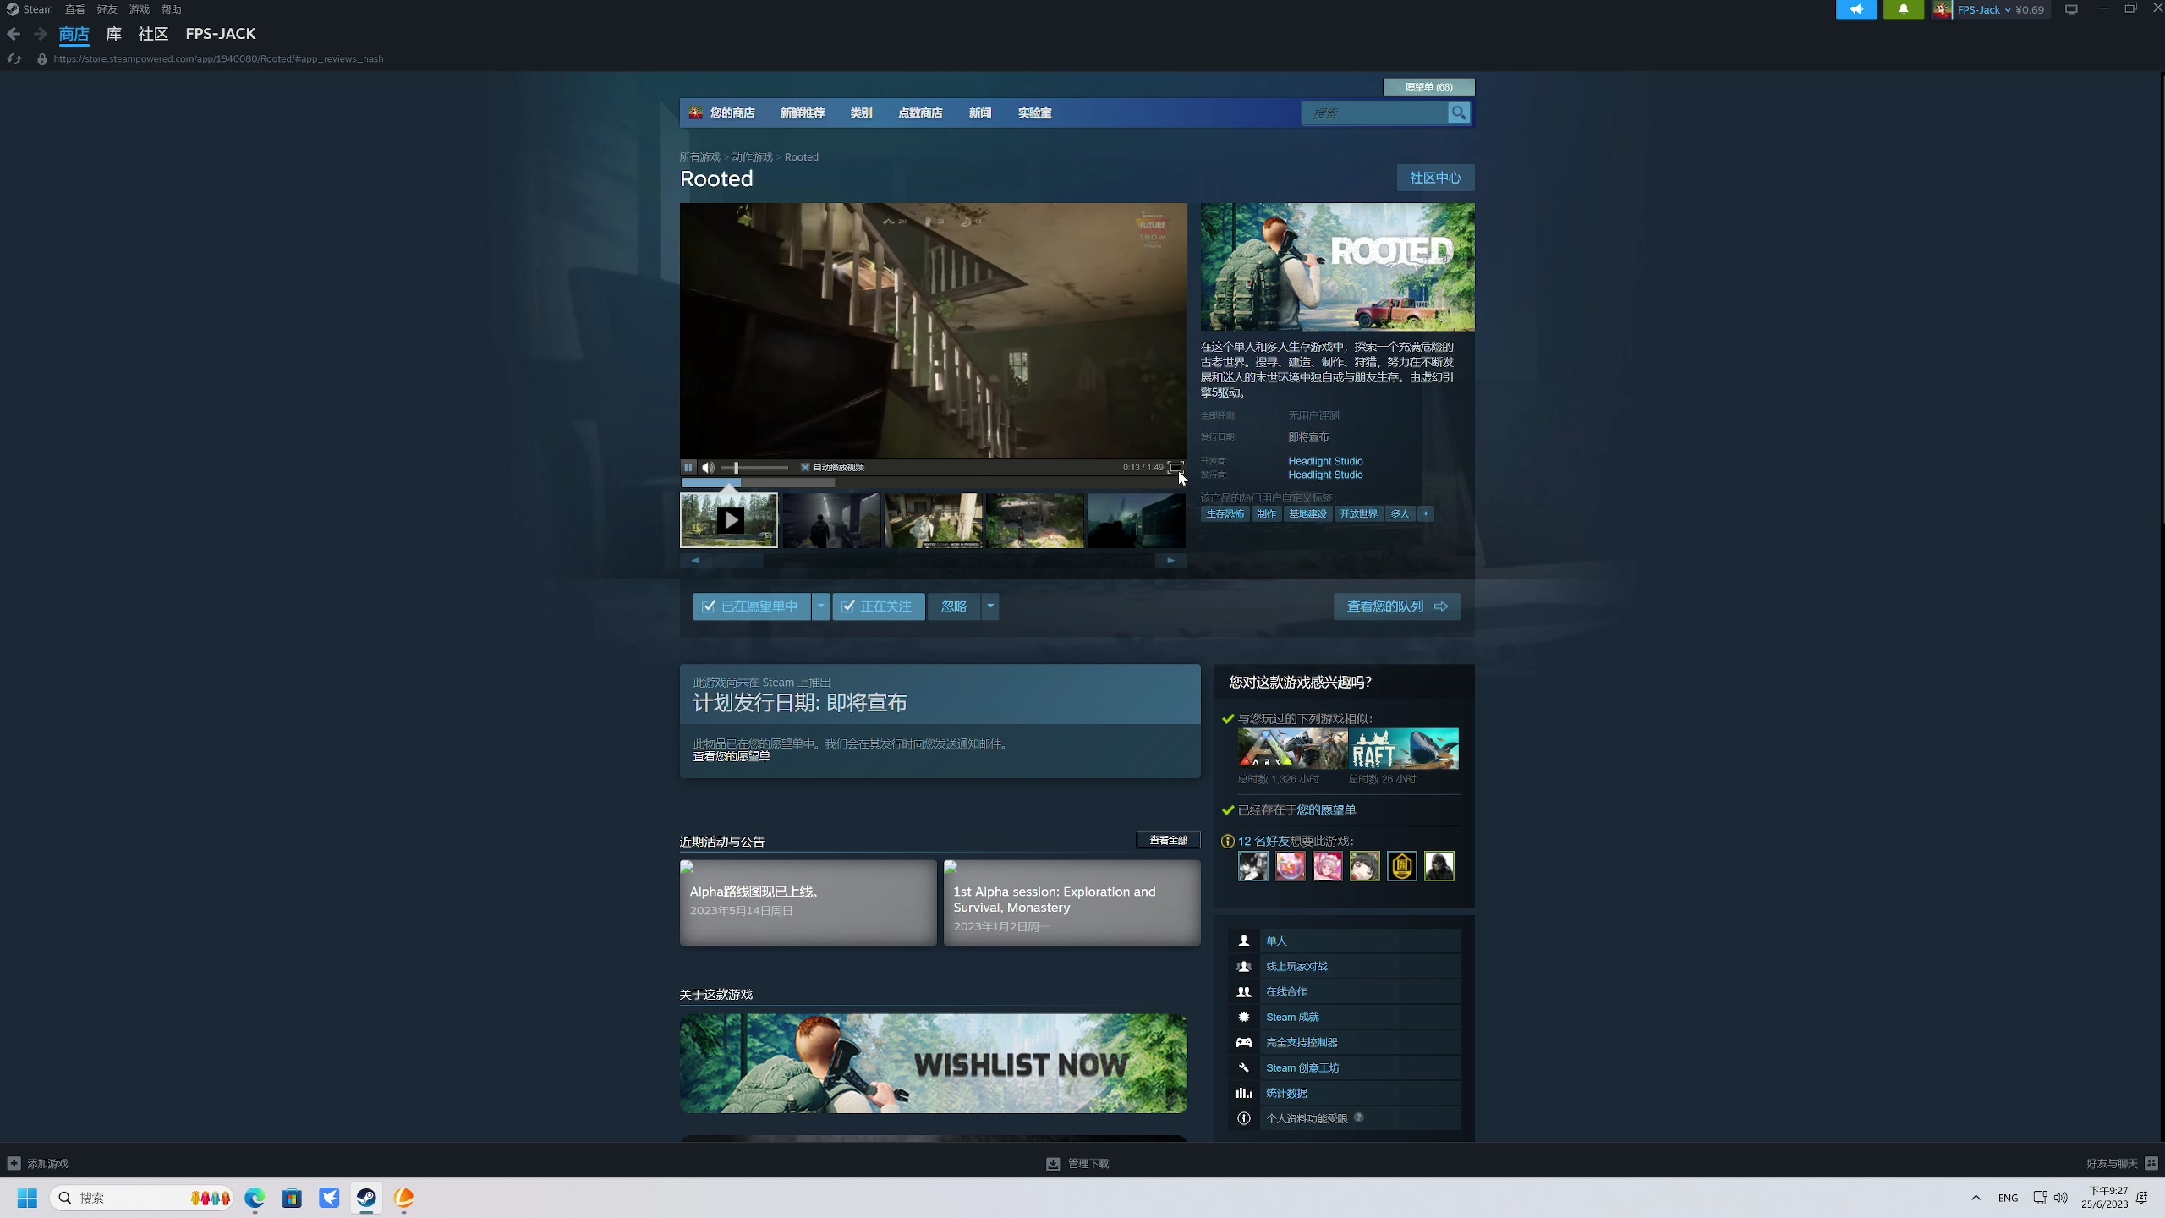This screenshot has width=2165, height=1218.
Task: Open the Points Shop store menu
Action: click(x=919, y=112)
